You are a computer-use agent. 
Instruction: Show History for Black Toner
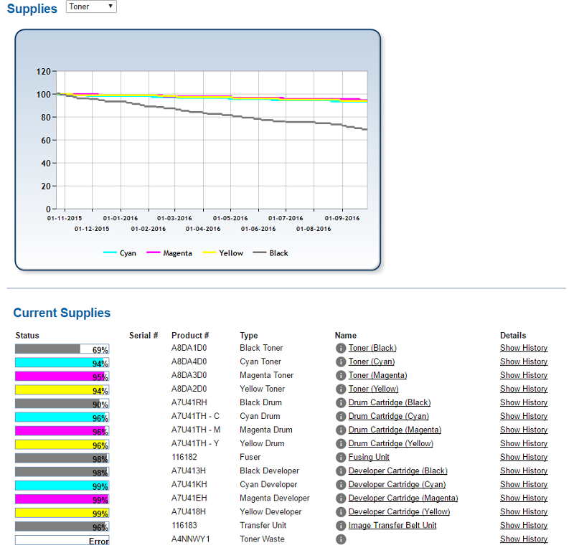coord(524,348)
